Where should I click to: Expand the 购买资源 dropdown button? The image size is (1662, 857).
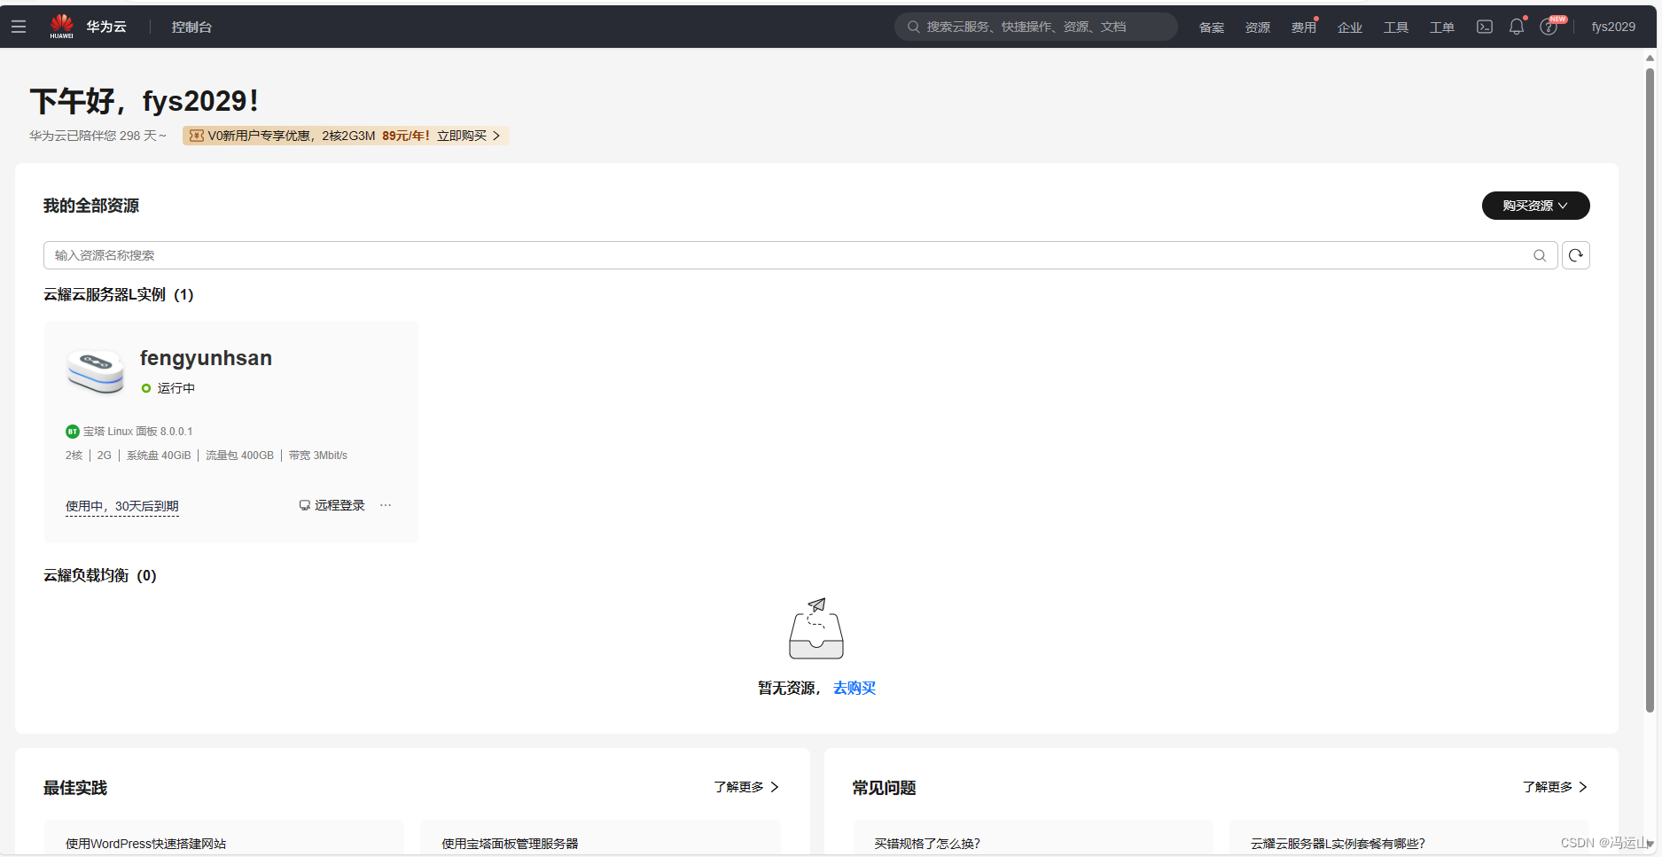click(1535, 206)
